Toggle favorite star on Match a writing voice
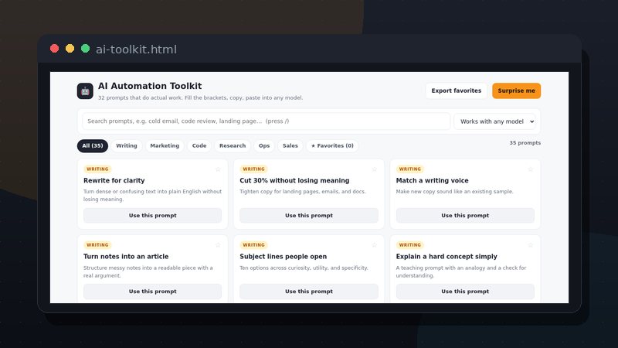The width and height of the screenshot is (618, 348). coord(531,169)
